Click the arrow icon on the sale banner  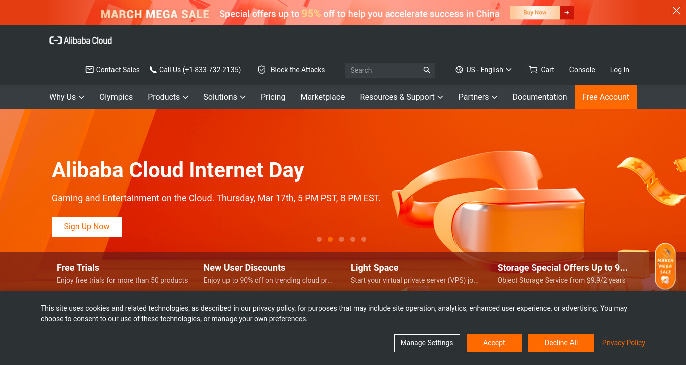click(x=566, y=13)
